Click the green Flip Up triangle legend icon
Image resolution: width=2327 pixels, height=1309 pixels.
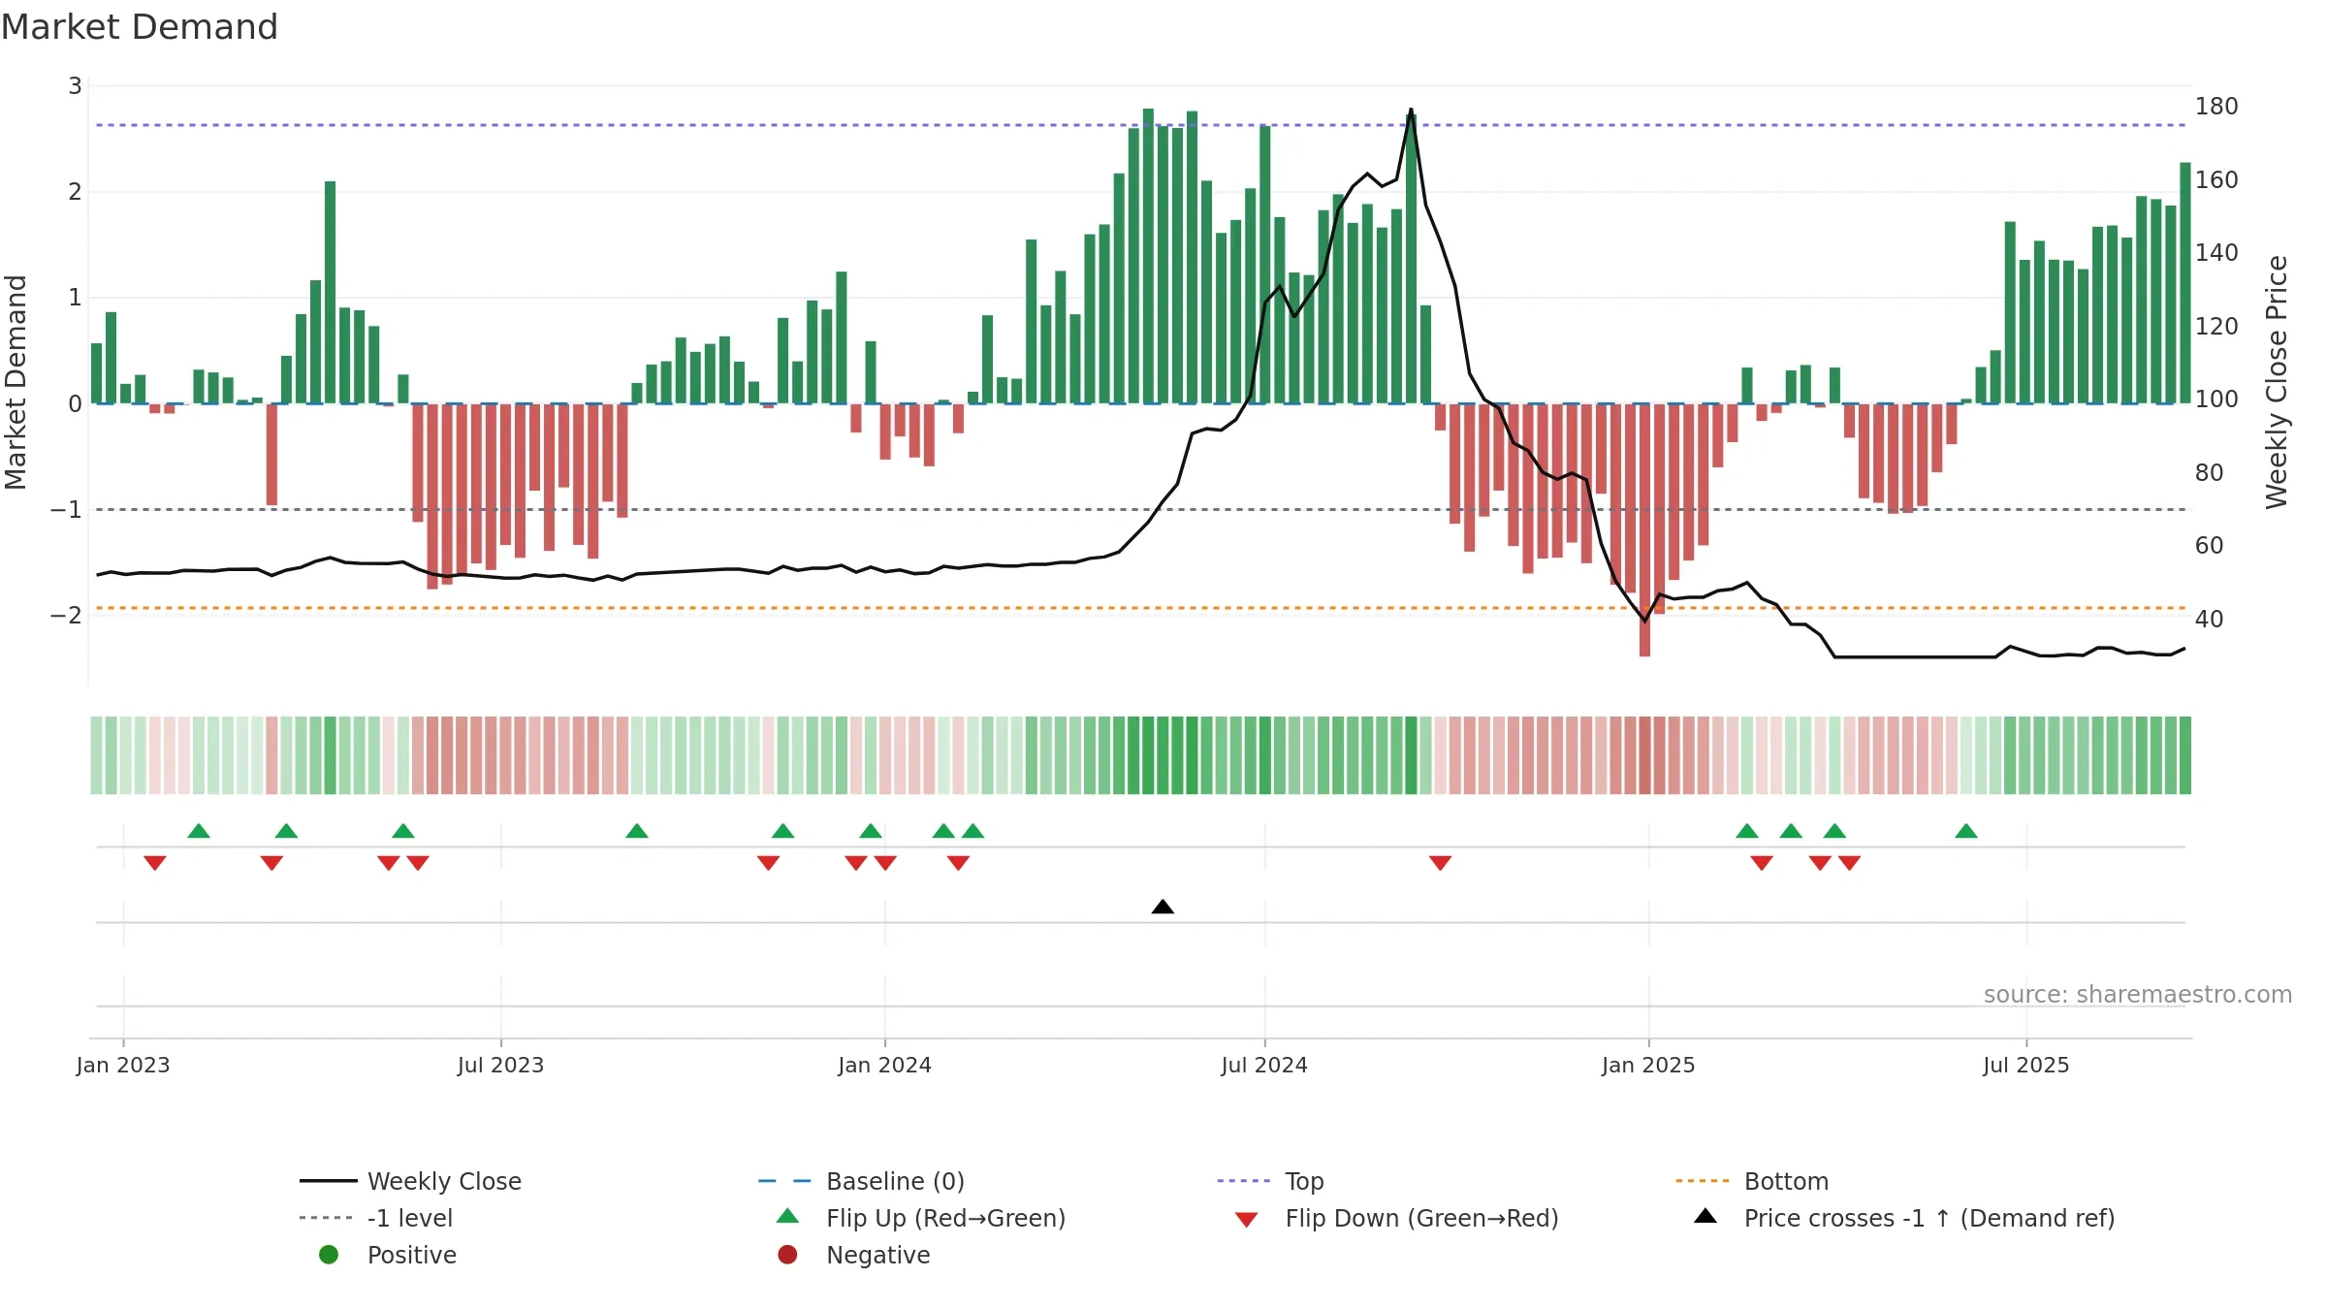788,1216
